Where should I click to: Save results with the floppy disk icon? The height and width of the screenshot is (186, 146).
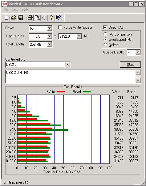point(21,18)
